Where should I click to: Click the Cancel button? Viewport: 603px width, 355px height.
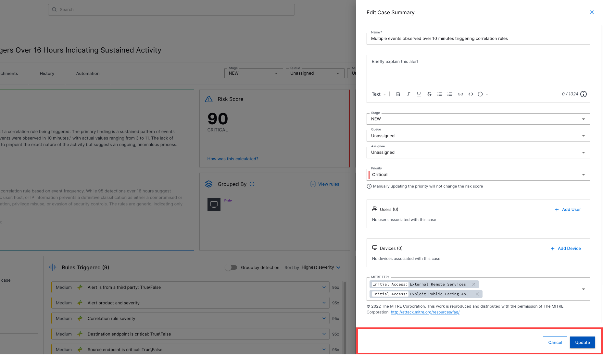[x=555, y=342]
